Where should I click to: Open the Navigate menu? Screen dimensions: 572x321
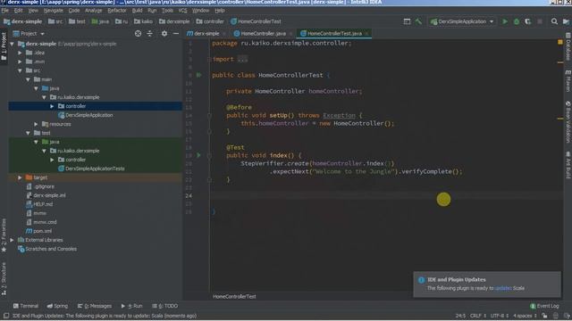coord(54,11)
